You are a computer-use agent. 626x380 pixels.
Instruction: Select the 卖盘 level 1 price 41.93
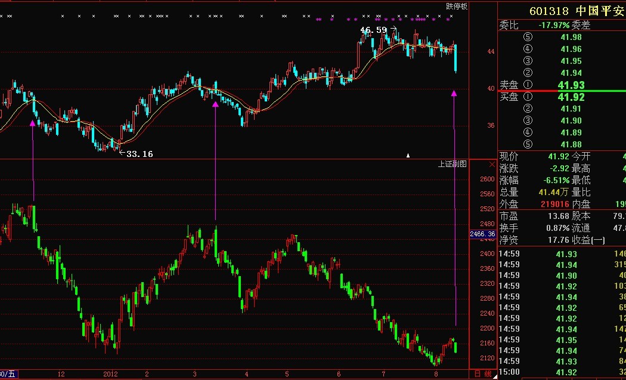tap(571, 85)
